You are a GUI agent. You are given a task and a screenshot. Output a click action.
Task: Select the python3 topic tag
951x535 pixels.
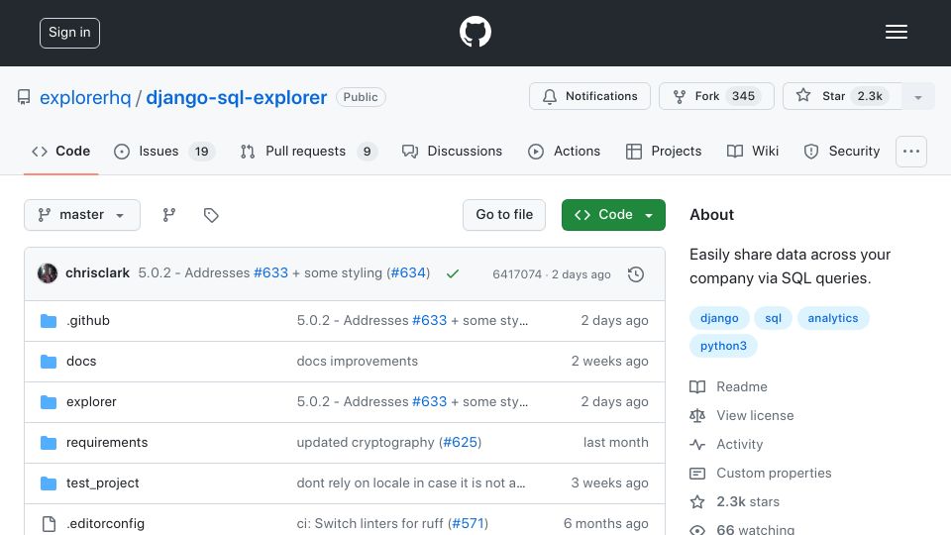click(723, 346)
